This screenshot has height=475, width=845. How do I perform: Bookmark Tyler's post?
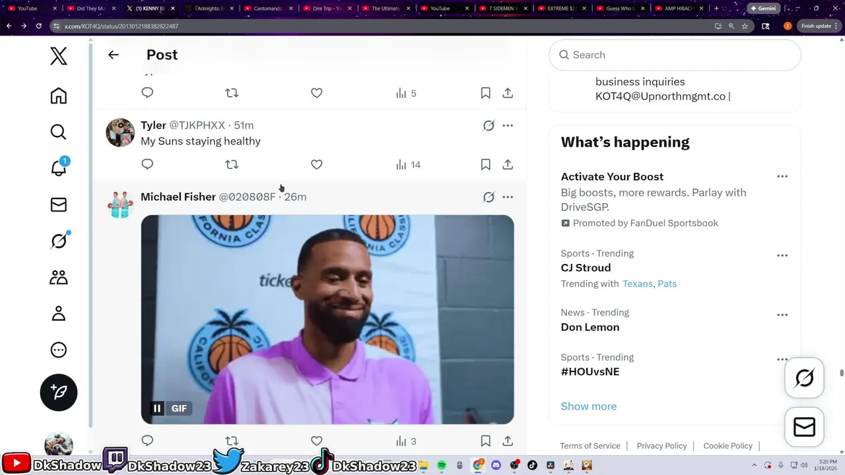(486, 164)
